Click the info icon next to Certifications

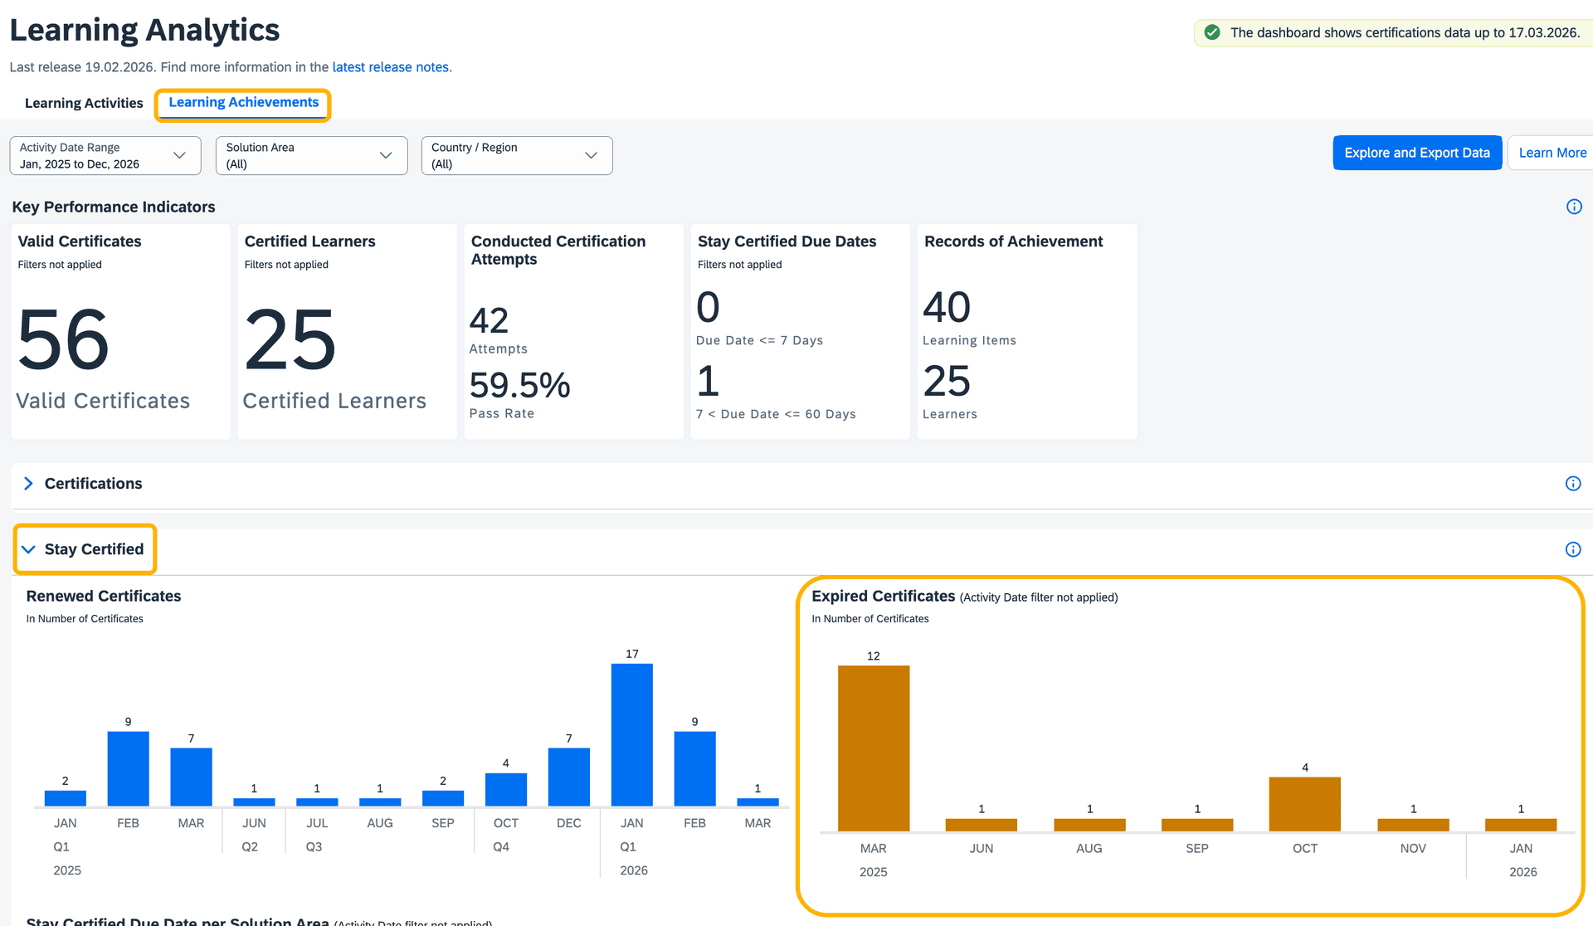pyautogui.click(x=1573, y=484)
